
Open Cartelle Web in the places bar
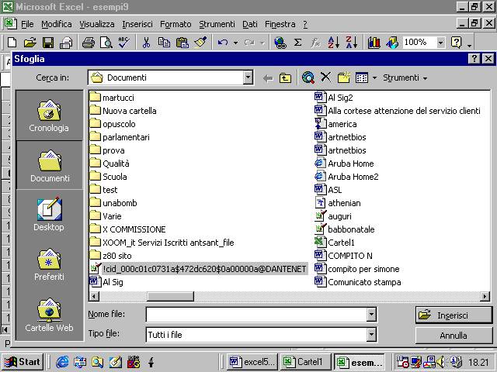click(49, 314)
